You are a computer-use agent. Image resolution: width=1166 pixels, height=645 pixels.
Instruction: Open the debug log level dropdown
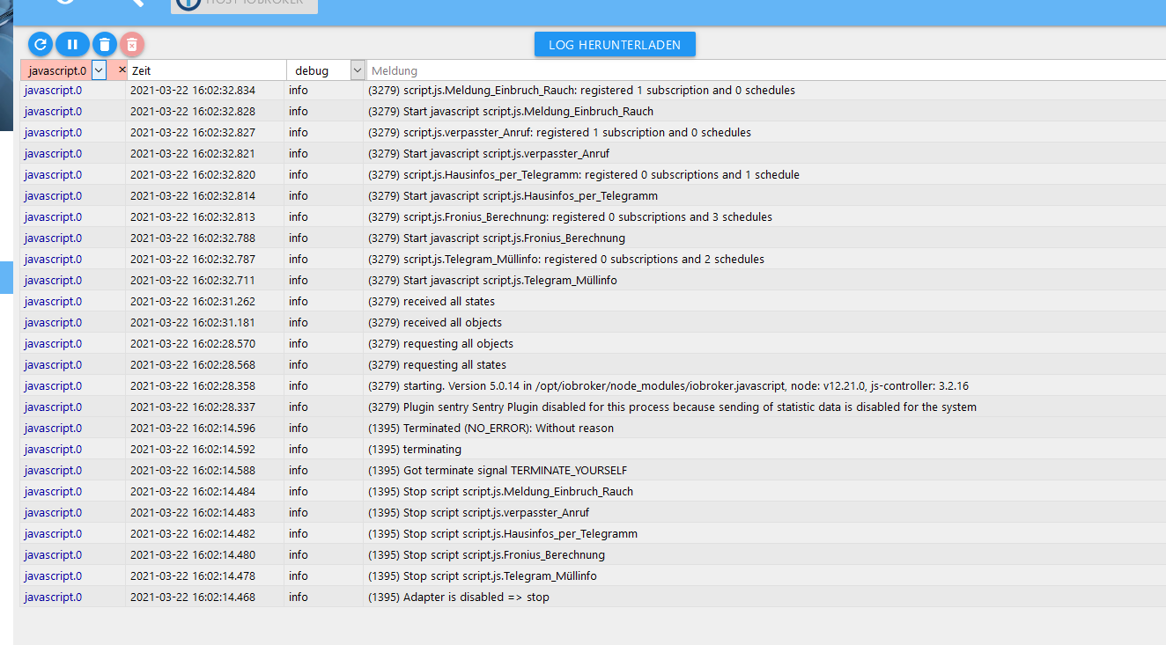tap(358, 70)
